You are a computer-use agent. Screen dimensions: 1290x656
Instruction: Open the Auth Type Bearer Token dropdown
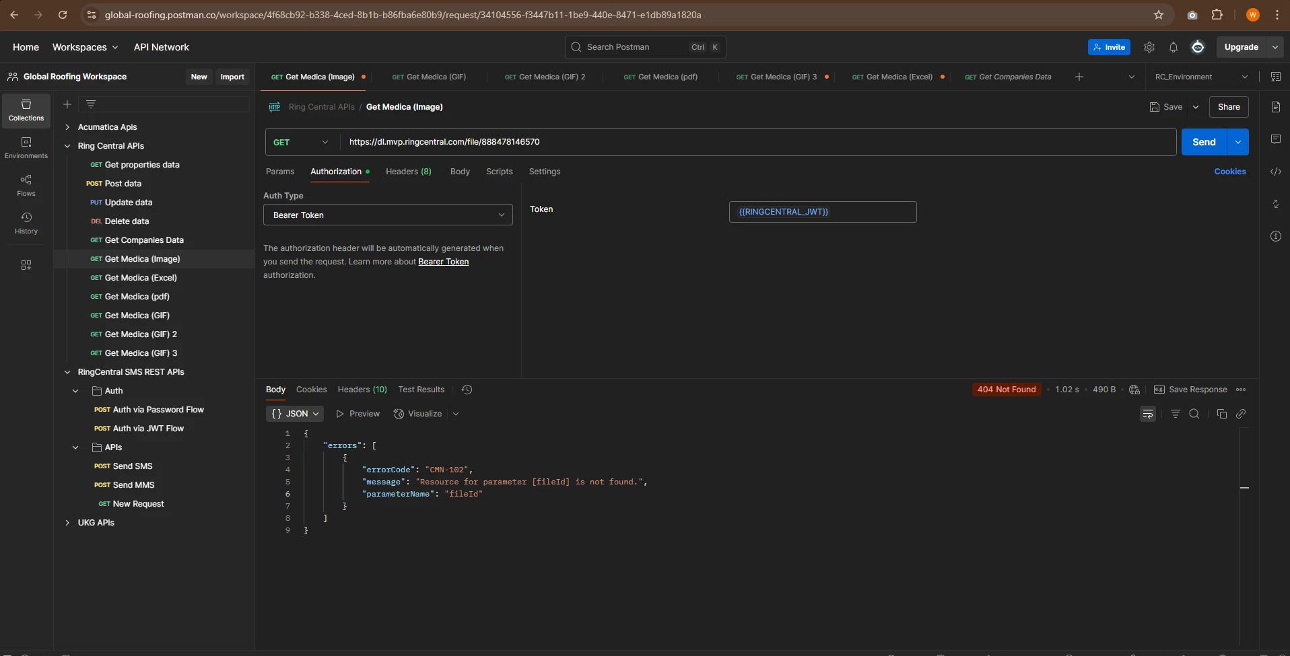pos(388,215)
